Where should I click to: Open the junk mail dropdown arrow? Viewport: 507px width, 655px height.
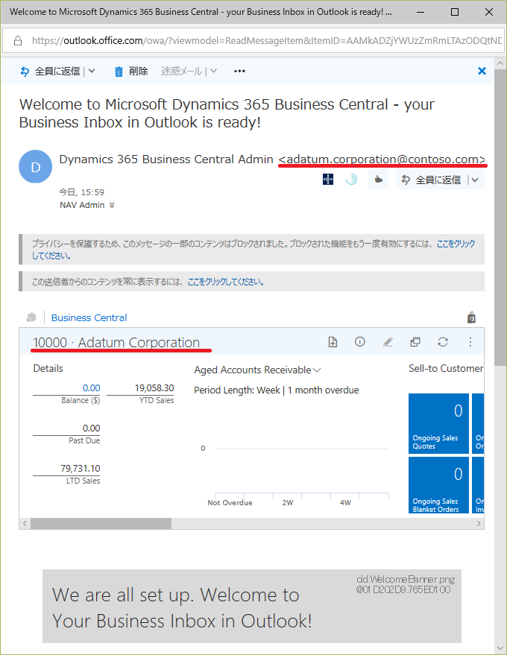click(x=213, y=71)
